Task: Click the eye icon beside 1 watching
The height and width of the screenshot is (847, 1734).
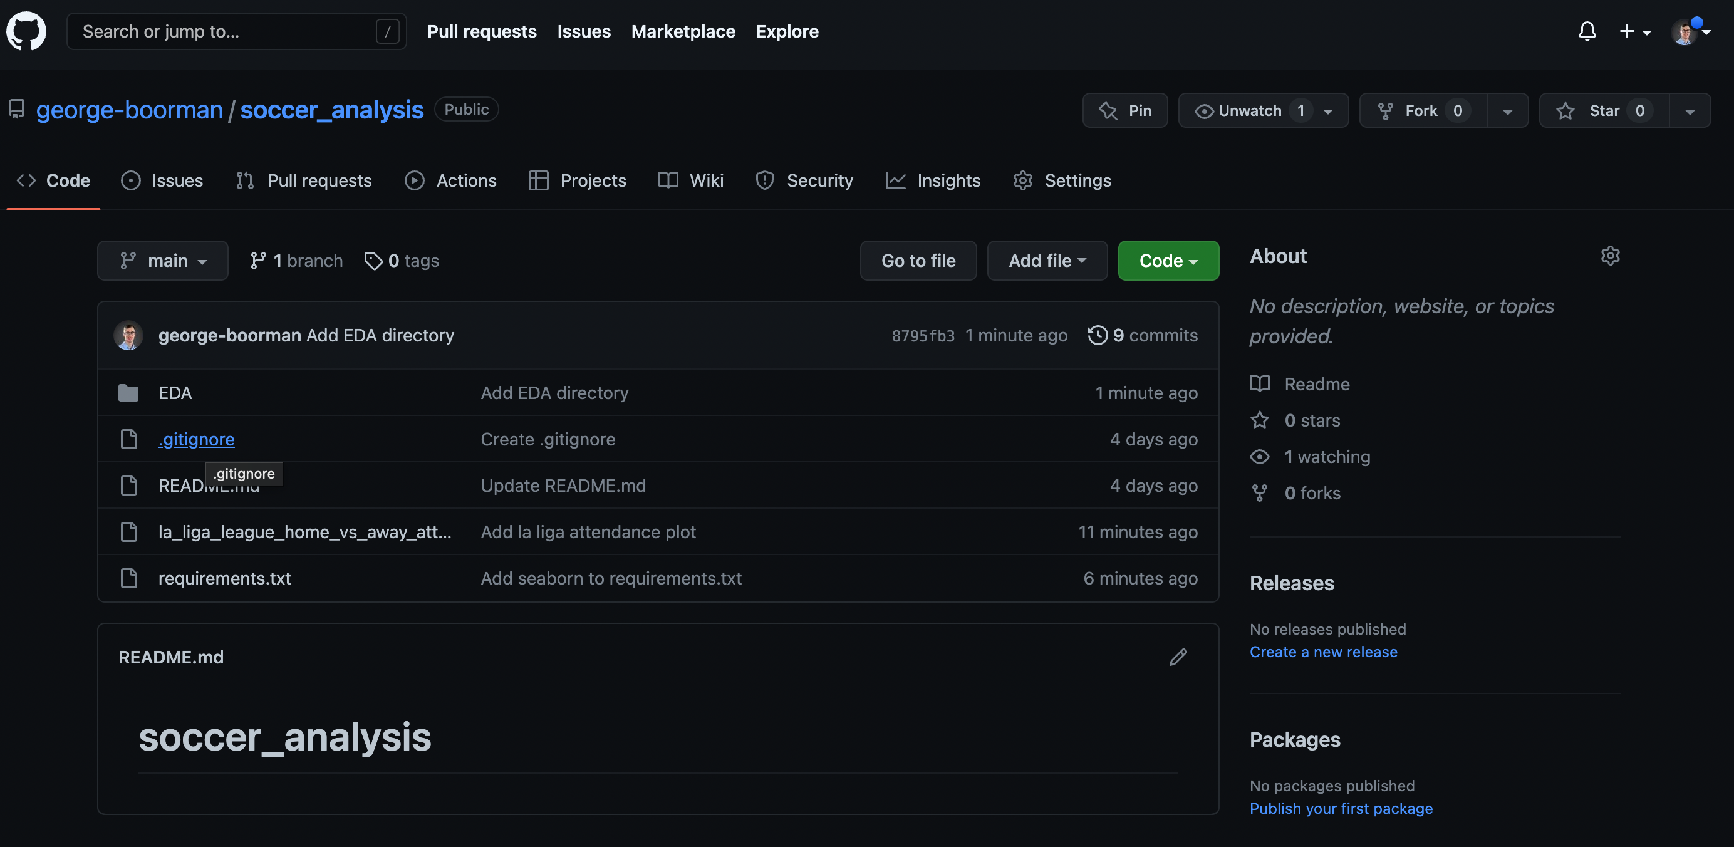Action: point(1259,457)
